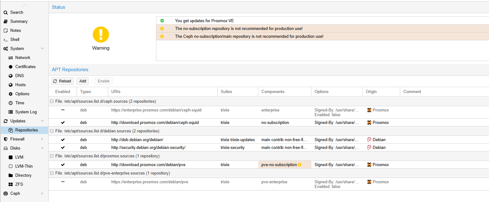The image size is (489, 202).
Task: Click the Shell terminal prompt icon
Action: [6, 40]
